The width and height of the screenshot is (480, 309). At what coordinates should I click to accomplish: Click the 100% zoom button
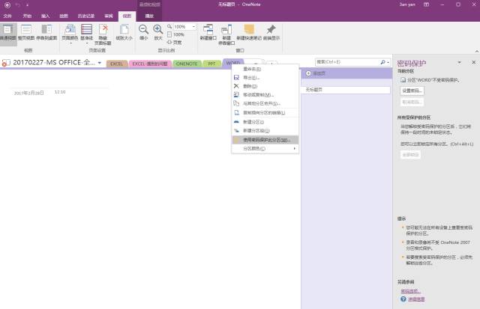[x=175, y=34]
